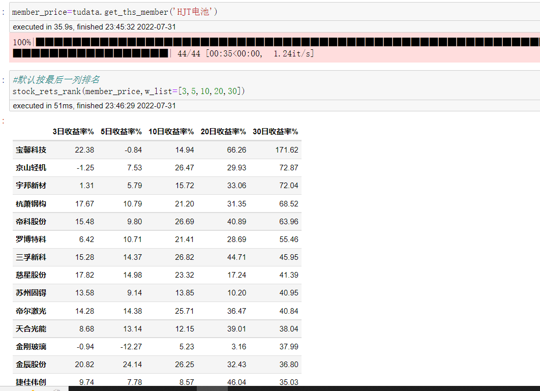Click the '30日收益率%' column header

pyautogui.click(x=276, y=132)
